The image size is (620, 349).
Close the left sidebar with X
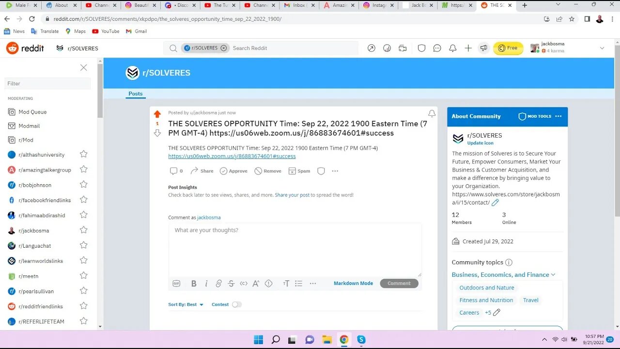point(84,68)
